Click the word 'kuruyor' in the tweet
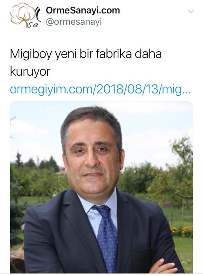This screenshot has height=276, width=203. (30, 72)
